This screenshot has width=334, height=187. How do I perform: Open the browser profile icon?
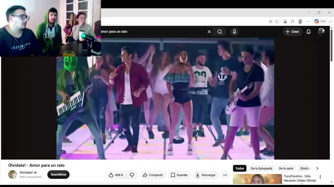(x=300, y=21)
